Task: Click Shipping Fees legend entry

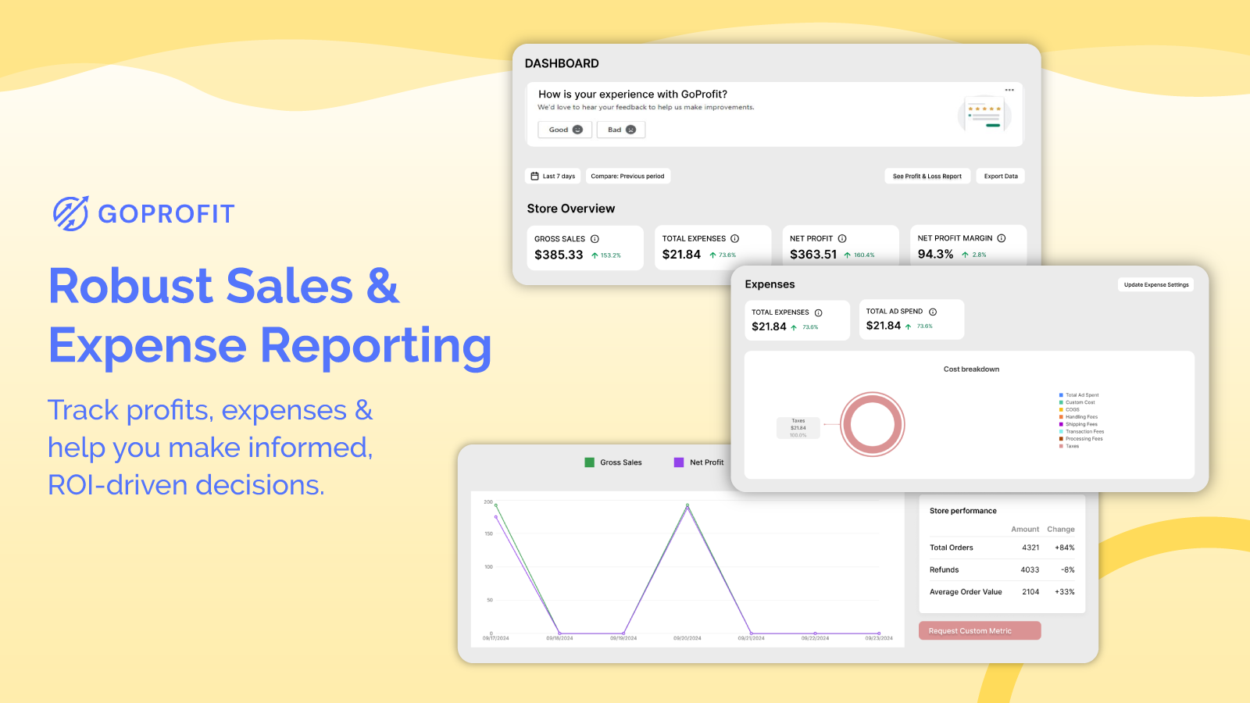Action: point(1078,424)
